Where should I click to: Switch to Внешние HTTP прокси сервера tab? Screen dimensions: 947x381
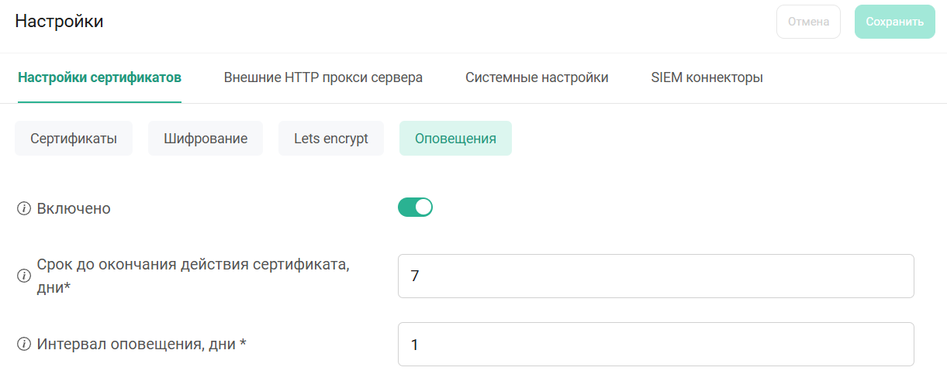pos(323,77)
